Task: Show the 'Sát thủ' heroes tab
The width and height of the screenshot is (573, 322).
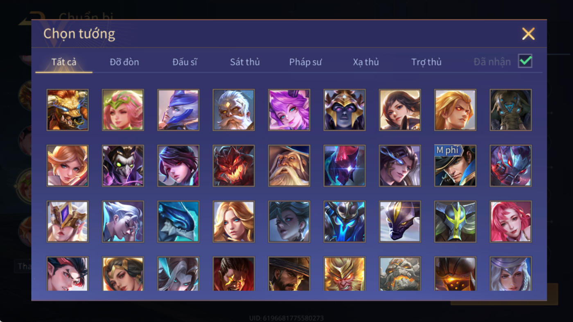Action: coord(245,62)
